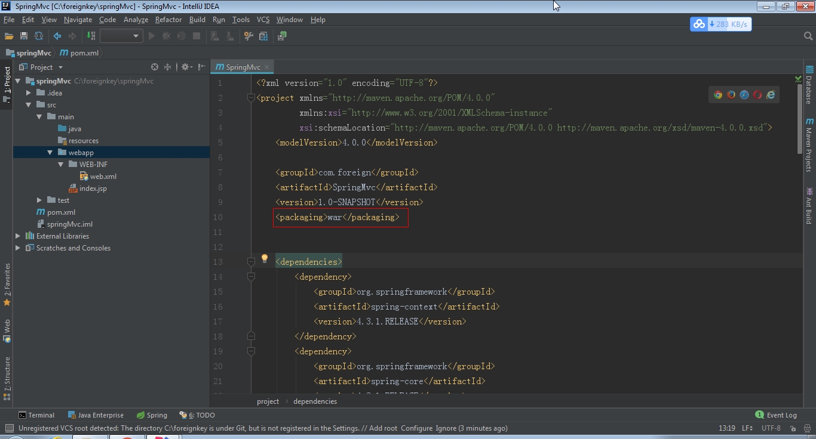This screenshot has height=439, width=816.
Task: Open the Event Log
Action: tap(776, 415)
